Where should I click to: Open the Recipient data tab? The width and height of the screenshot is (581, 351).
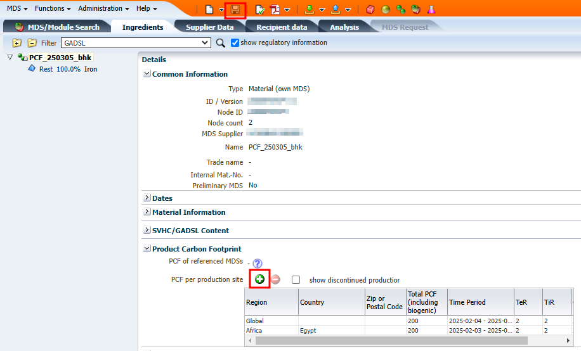tap(282, 27)
